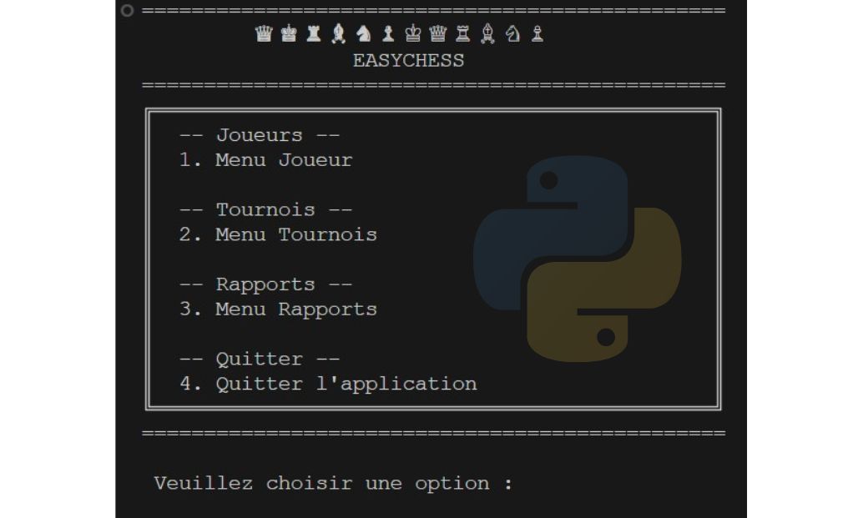The height and width of the screenshot is (518, 858).
Task: Select the '3. Menu Rapports' line
Action: click(x=278, y=309)
